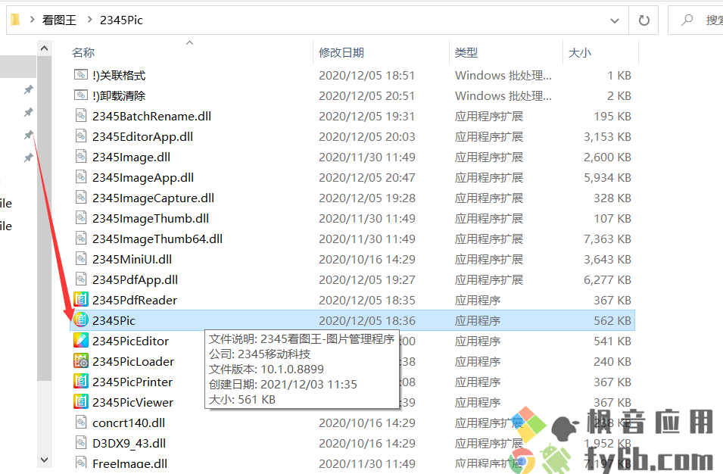The image size is (723, 474).
Task: Click the !)关联格式 batch file icon
Action: tap(81, 75)
